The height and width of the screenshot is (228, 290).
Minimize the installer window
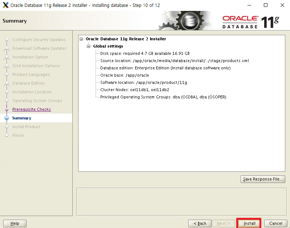point(249,5)
